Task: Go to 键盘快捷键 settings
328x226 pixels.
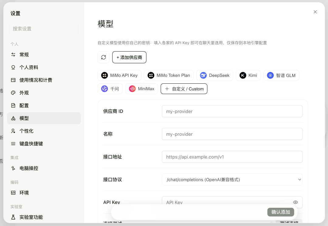Action: [x=44, y=144]
